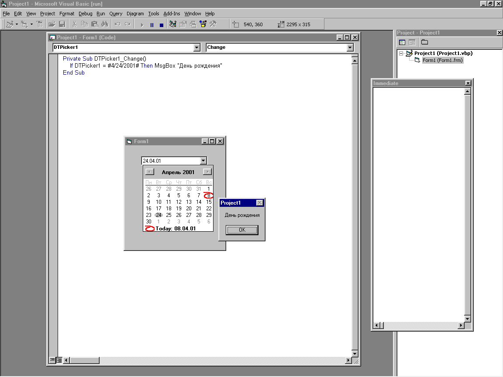This screenshot has height=377, width=503.
Task: Open the Project Explorer toolbar icon
Action: pyautogui.click(x=173, y=24)
